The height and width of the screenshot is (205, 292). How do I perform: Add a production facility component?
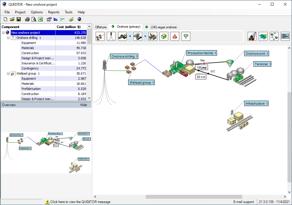click(x=123, y=36)
